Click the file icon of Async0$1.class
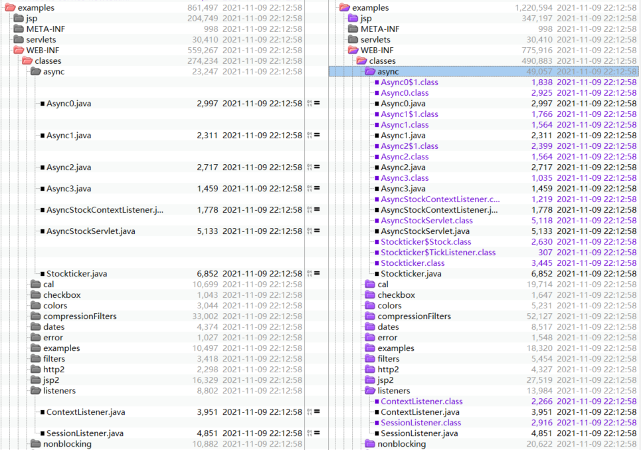641x450 pixels. (377, 82)
